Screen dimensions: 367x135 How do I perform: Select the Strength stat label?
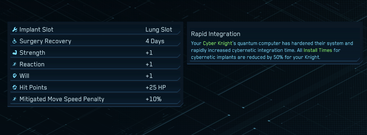pos(32,53)
